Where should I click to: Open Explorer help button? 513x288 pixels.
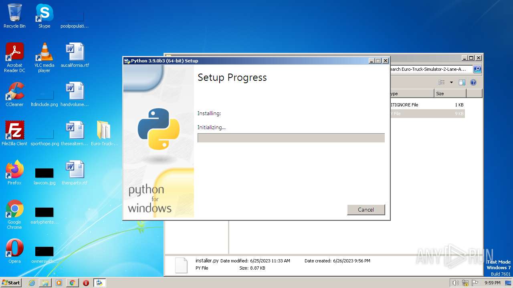(473, 82)
